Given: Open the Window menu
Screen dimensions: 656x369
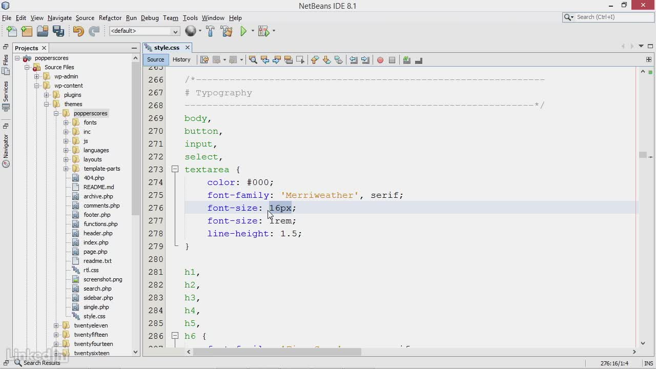Looking at the screenshot, I should [213, 17].
